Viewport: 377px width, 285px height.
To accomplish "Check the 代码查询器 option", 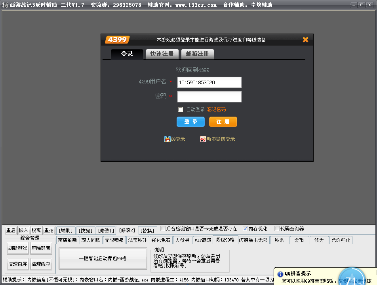I will click(277, 229).
